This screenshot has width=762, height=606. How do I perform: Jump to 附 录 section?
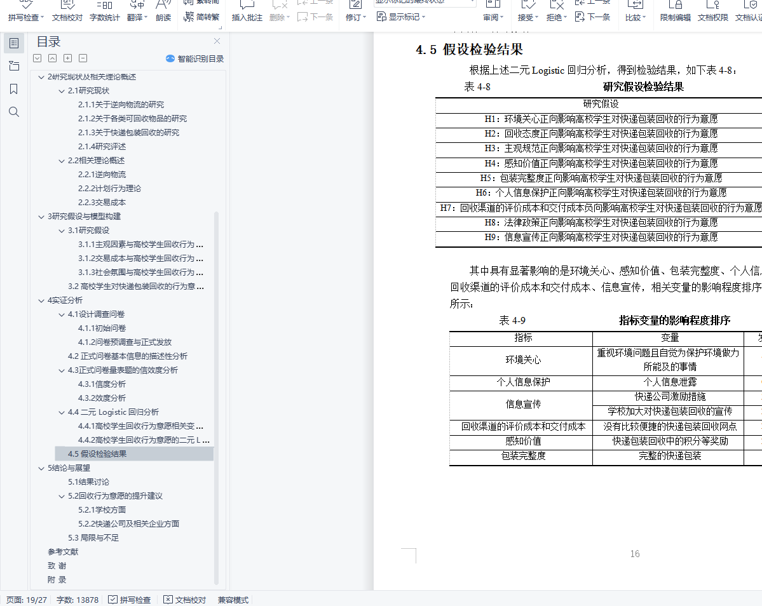pos(57,580)
